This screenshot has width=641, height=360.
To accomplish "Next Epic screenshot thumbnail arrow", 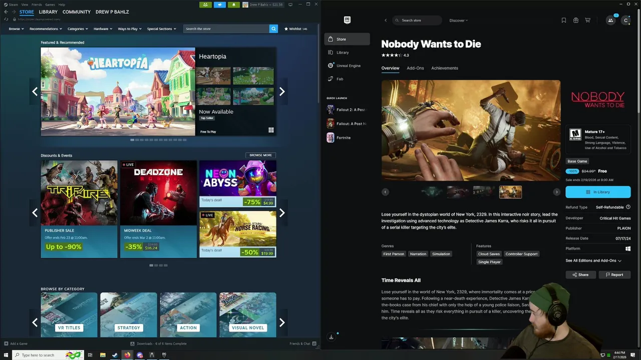I will click(556, 192).
